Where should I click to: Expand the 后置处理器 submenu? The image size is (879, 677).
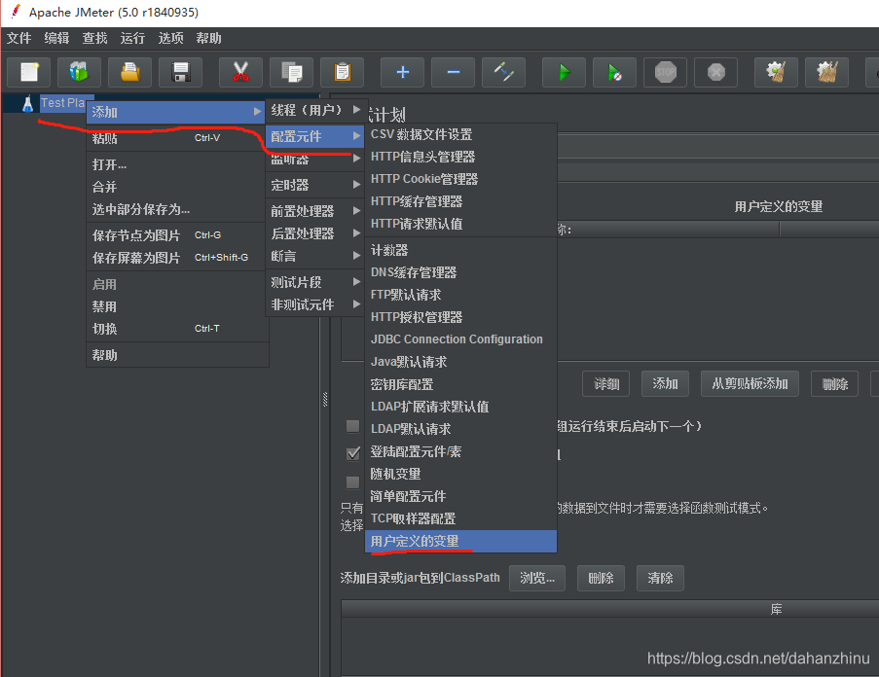315,233
